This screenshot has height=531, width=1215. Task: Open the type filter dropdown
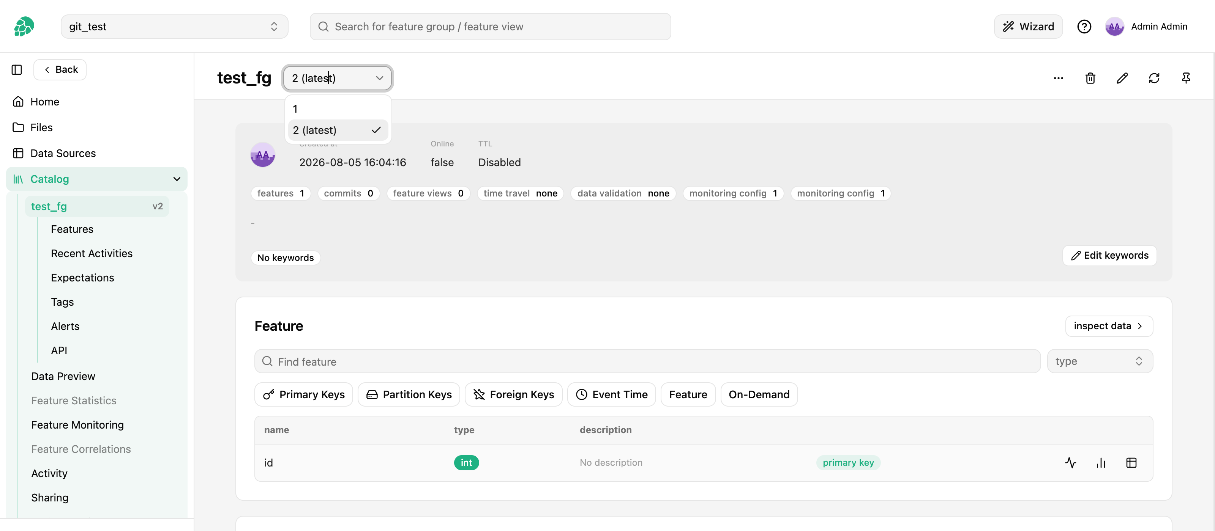(x=1100, y=361)
